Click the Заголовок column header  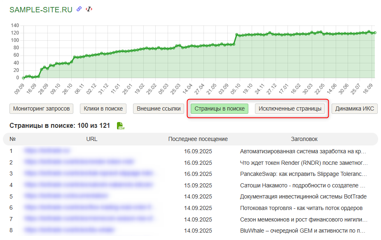tap(304, 139)
